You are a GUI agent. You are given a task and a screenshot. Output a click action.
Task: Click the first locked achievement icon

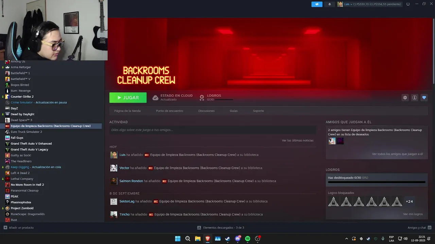(x=333, y=202)
